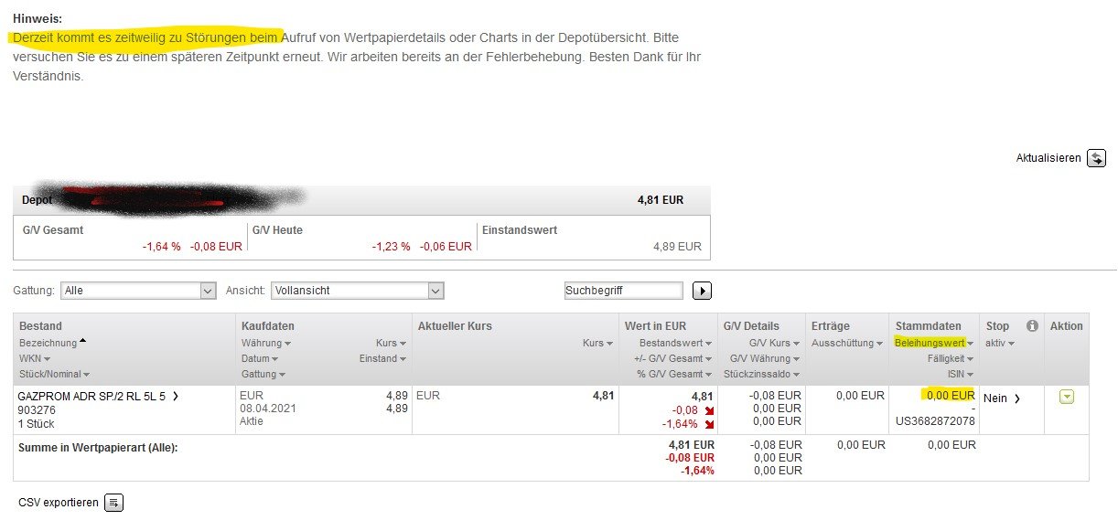Viewport: 1118px width, 531px height.
Task: Click the Aktualisieren refresh icon
Action: (x=1096, y=158)
